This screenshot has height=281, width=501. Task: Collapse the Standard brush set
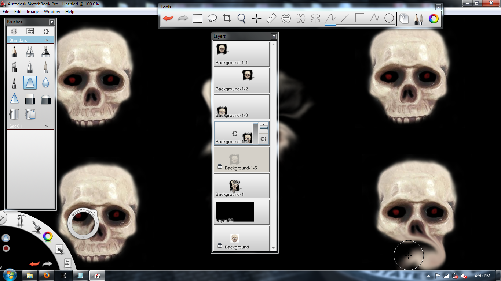pyautogui.click(x=46, y=40)
